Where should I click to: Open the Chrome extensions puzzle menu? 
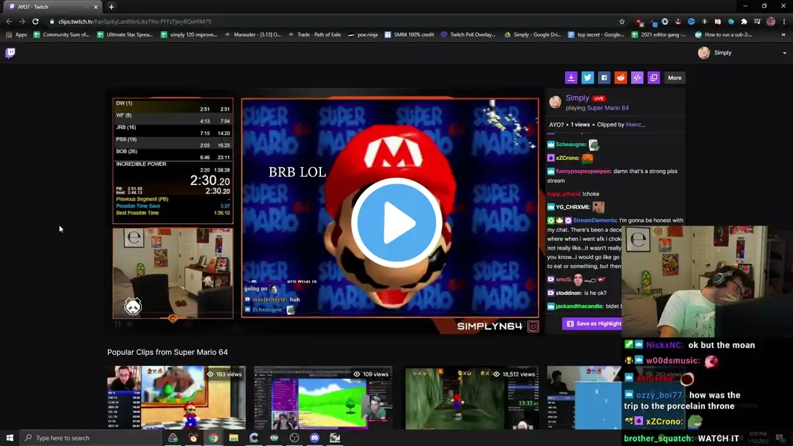pyautogui.click(x=744, y=22)
